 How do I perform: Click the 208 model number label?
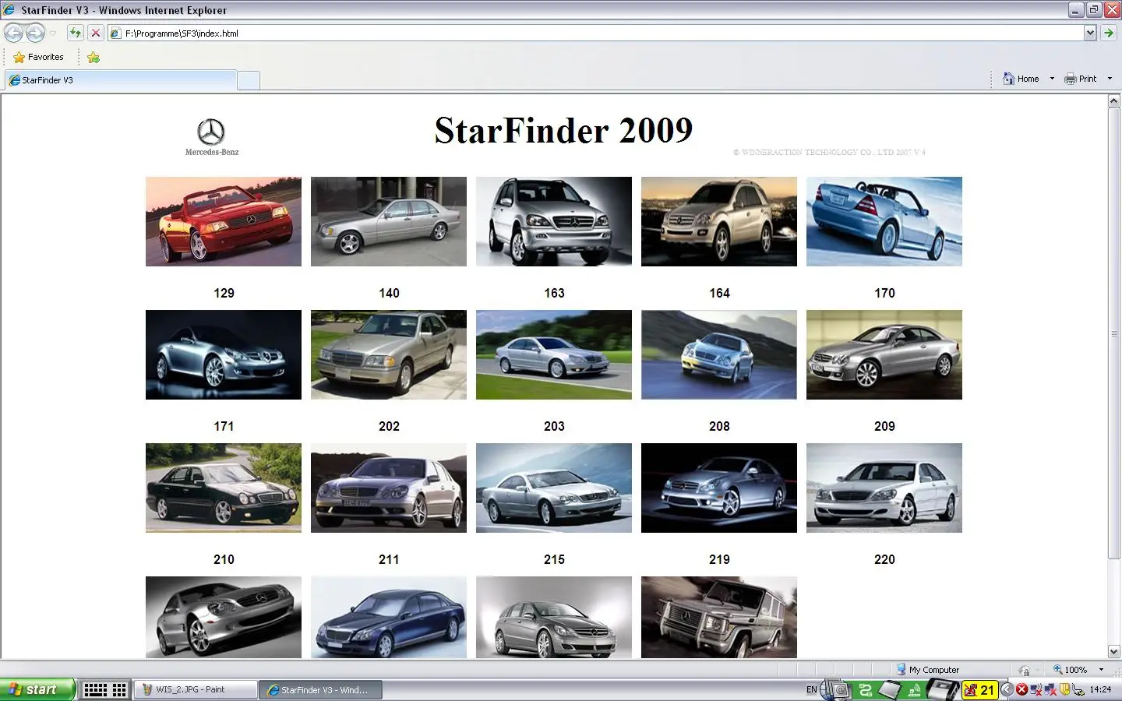(x=719, y=426)
